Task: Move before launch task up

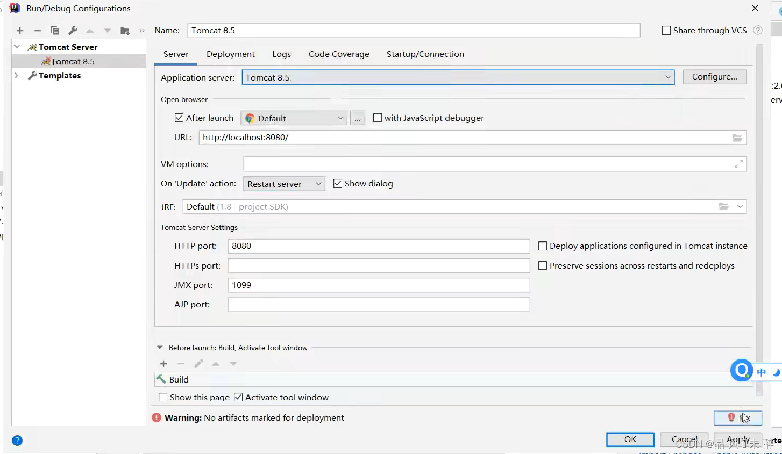Action: (x=216, y=364)
